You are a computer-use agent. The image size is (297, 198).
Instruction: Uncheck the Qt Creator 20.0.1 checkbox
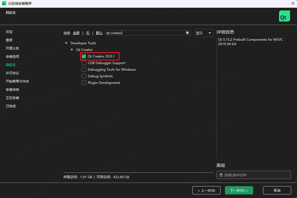coord(84,56)
